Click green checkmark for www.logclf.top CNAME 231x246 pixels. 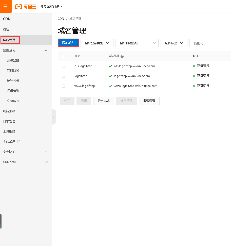pos(110,86)
